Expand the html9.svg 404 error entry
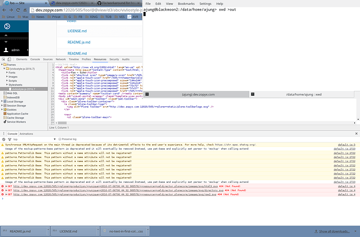 coord(6,186)
